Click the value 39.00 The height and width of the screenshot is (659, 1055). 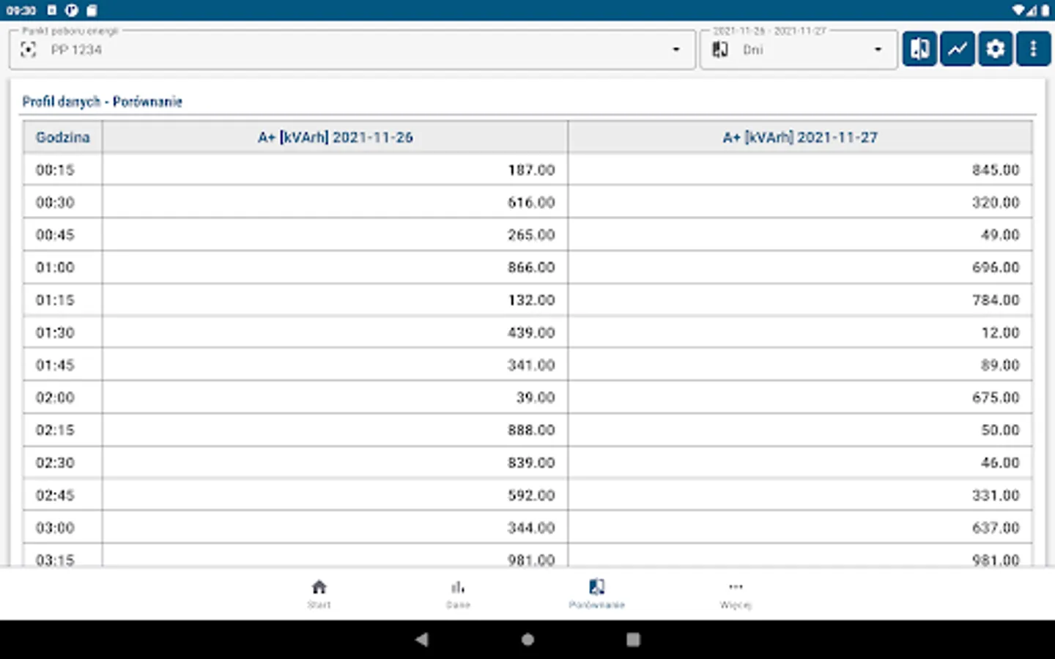[x=536, y=398]
